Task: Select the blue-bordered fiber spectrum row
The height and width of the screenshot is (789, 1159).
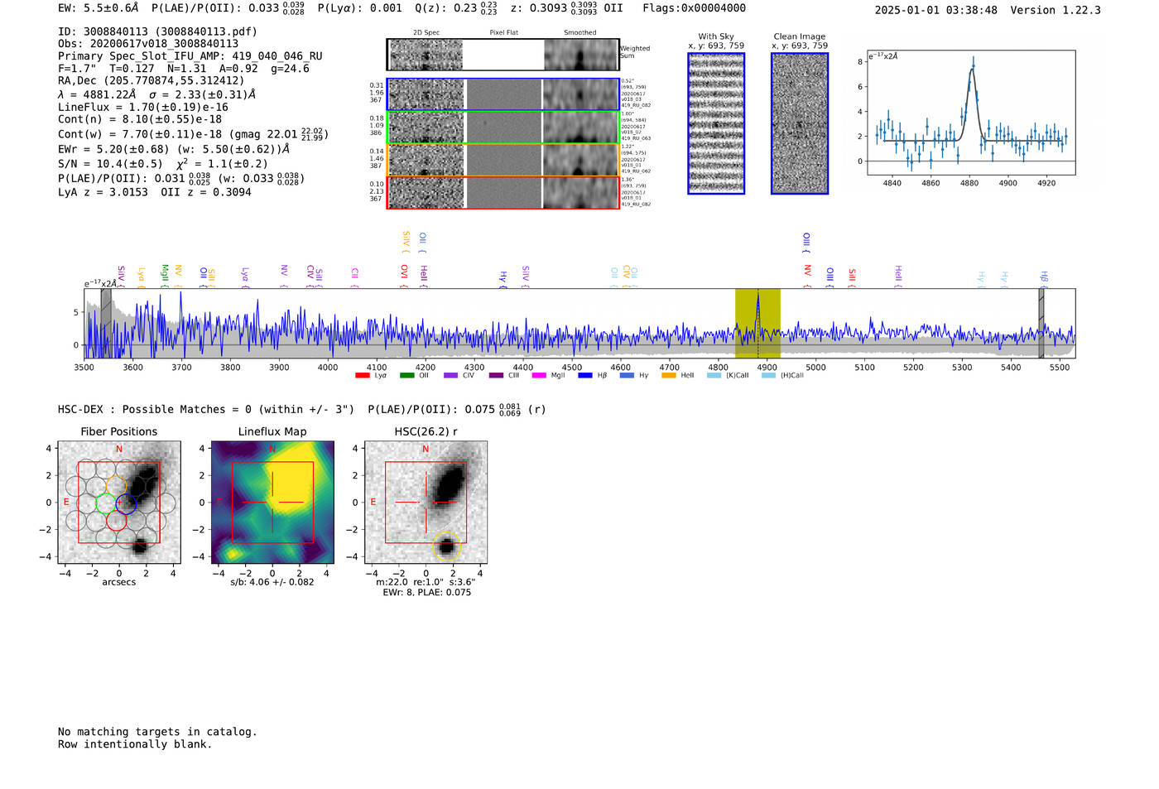Action: click(503, 94)
